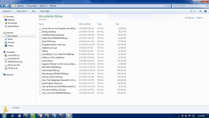The width and height of the screenshot is (209, 118).
Task: Select Local Disk (D:)
Action: [x=14, y=58]
